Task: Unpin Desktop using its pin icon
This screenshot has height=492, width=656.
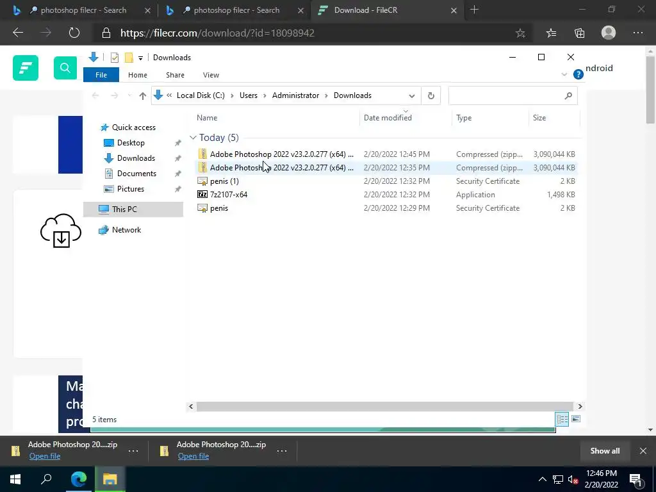Action: pyautogui.click(x=178, y=143)
